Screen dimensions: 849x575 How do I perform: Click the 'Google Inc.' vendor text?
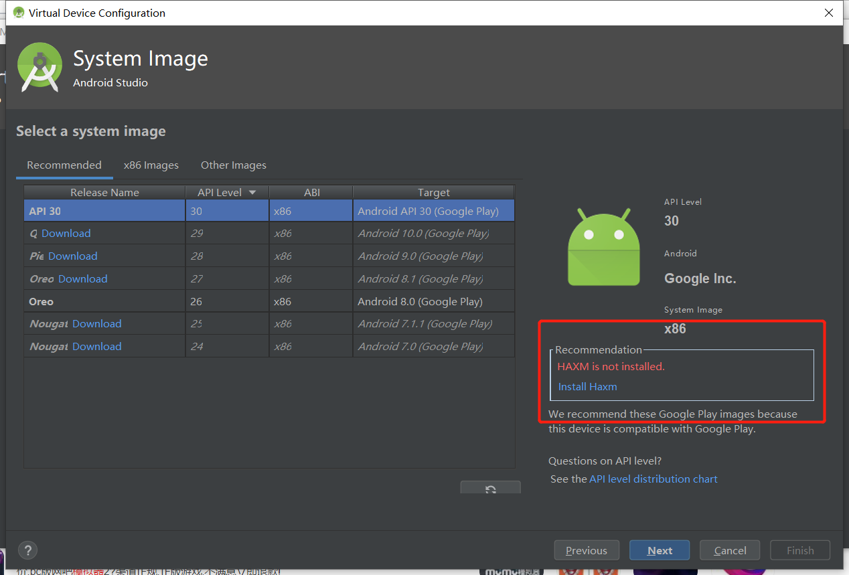pos(700,278)
